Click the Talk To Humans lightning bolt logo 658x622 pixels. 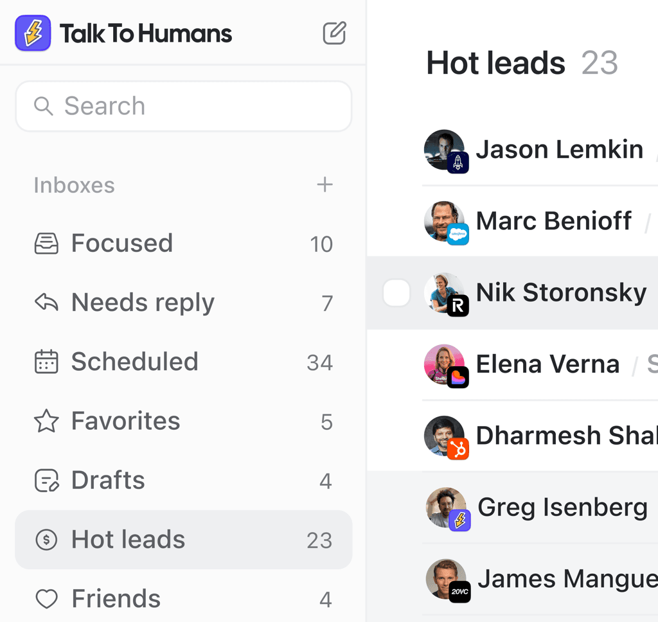click(33, 33)
